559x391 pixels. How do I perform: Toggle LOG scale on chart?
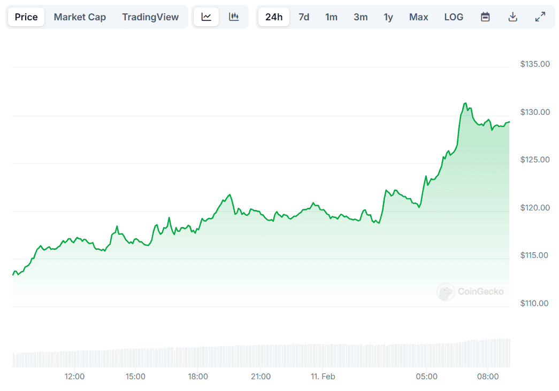point(454,17)
